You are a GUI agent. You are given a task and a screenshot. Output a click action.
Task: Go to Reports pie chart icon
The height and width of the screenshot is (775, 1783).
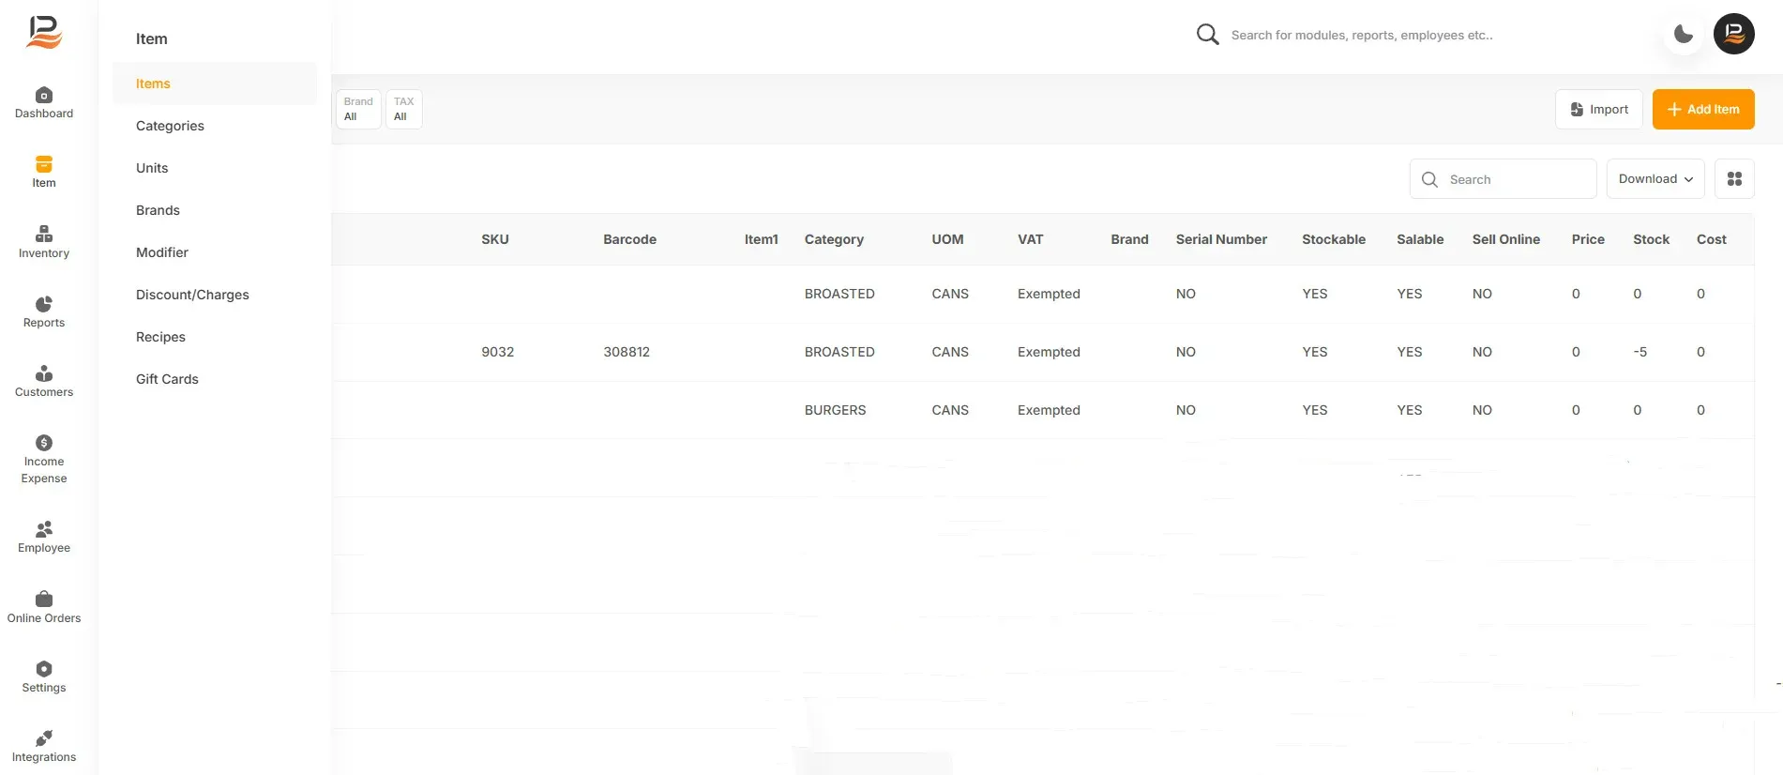pyautogui.click(x=44, y=304)
